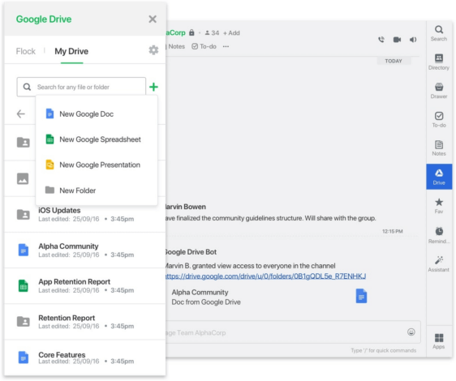Open the iOS Updates shared folder
This screenshot has width=456, height=381.
85,215
